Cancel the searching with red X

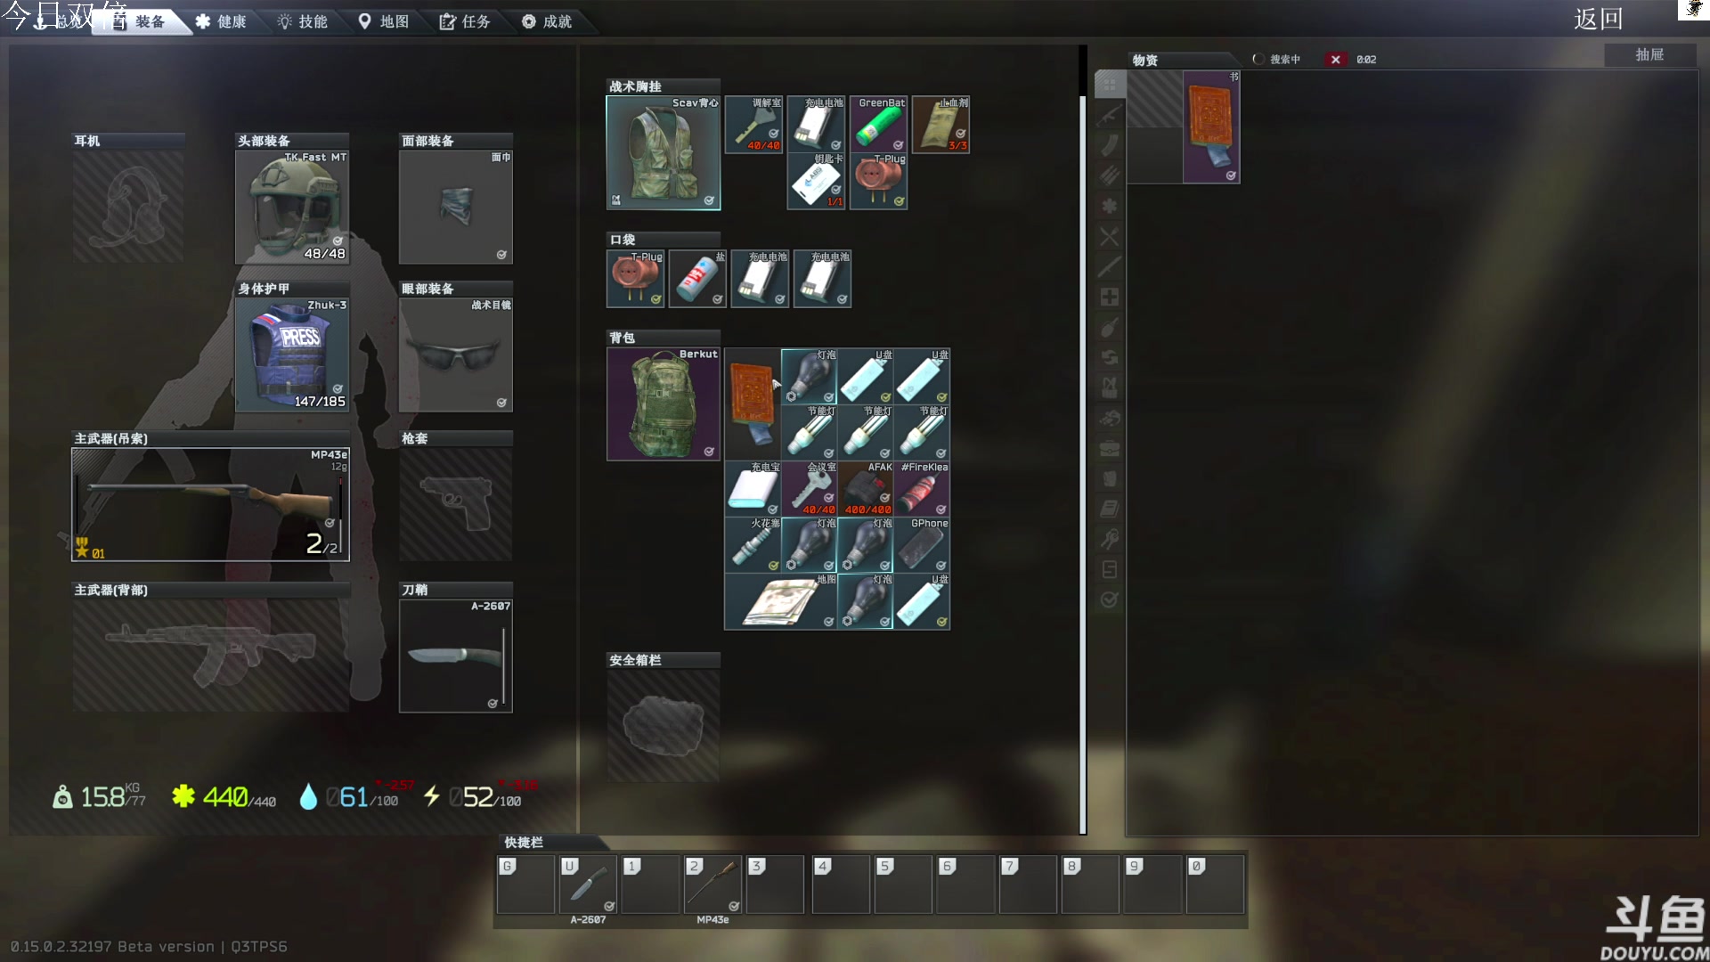tap(1335, 60)
